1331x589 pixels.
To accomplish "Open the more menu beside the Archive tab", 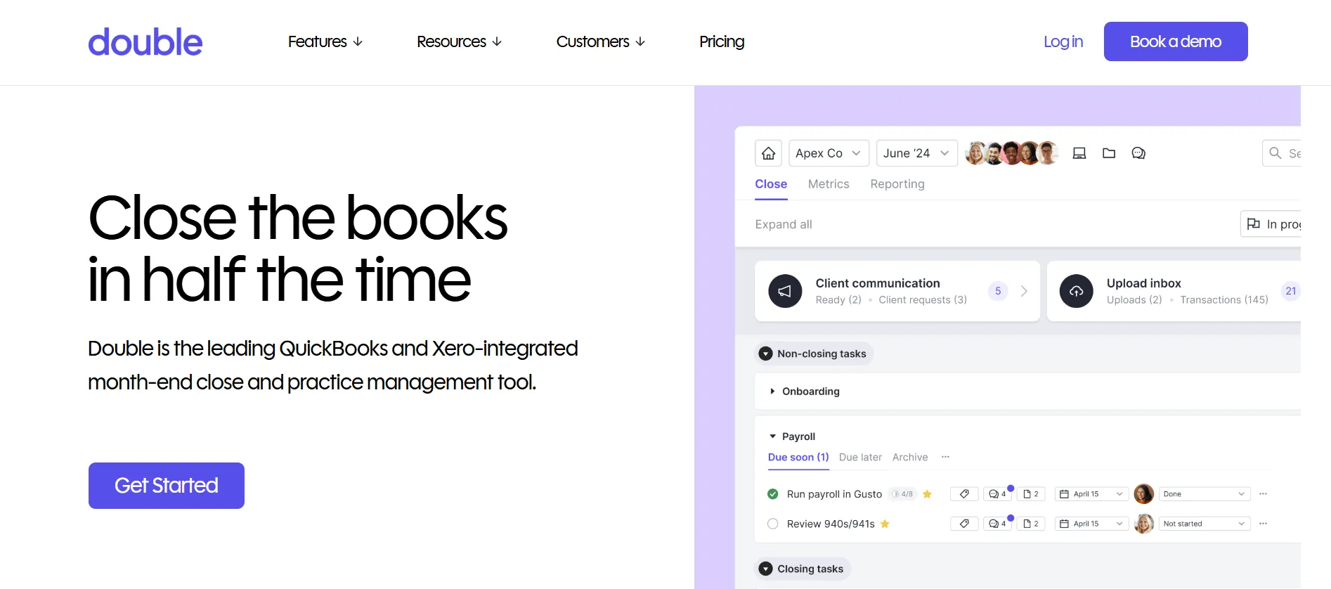I will tap(946, 457).
